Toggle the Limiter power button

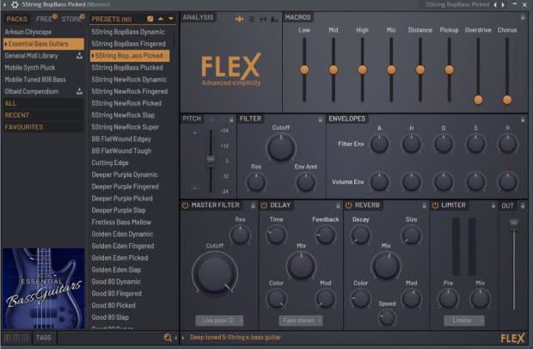(435, 205)
